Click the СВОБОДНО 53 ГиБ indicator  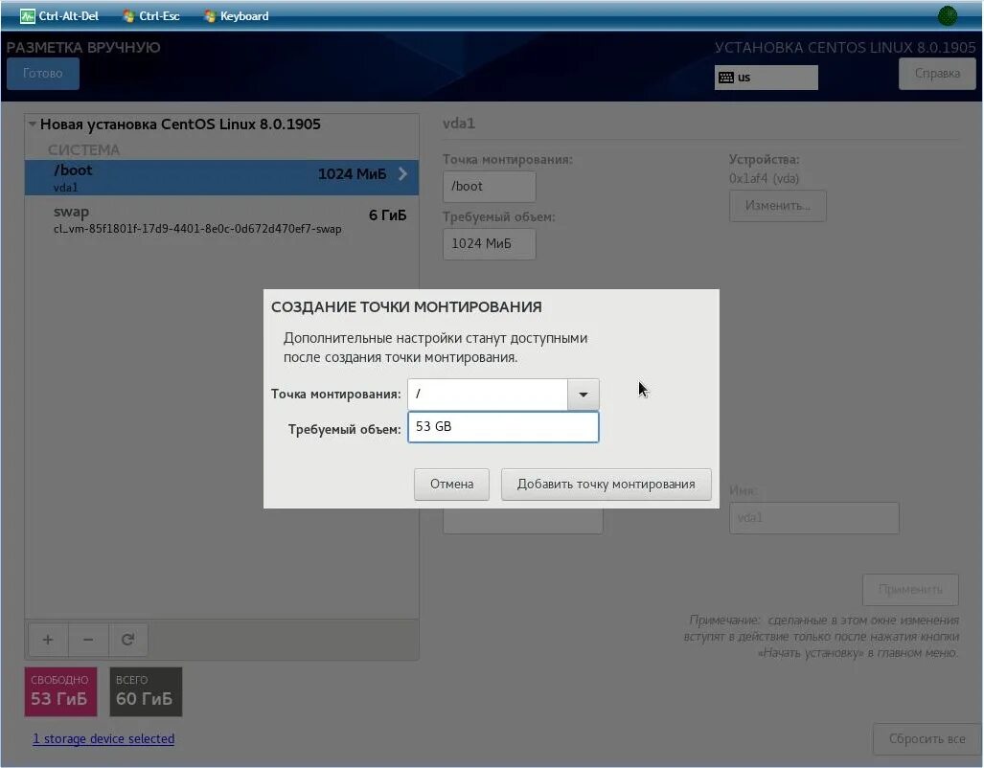pos(60,691)
